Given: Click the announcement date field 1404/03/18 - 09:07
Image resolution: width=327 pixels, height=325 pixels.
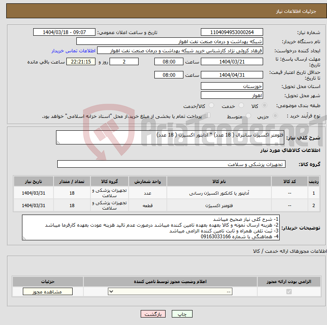Looking at the screenshot, I should (64, 32).
